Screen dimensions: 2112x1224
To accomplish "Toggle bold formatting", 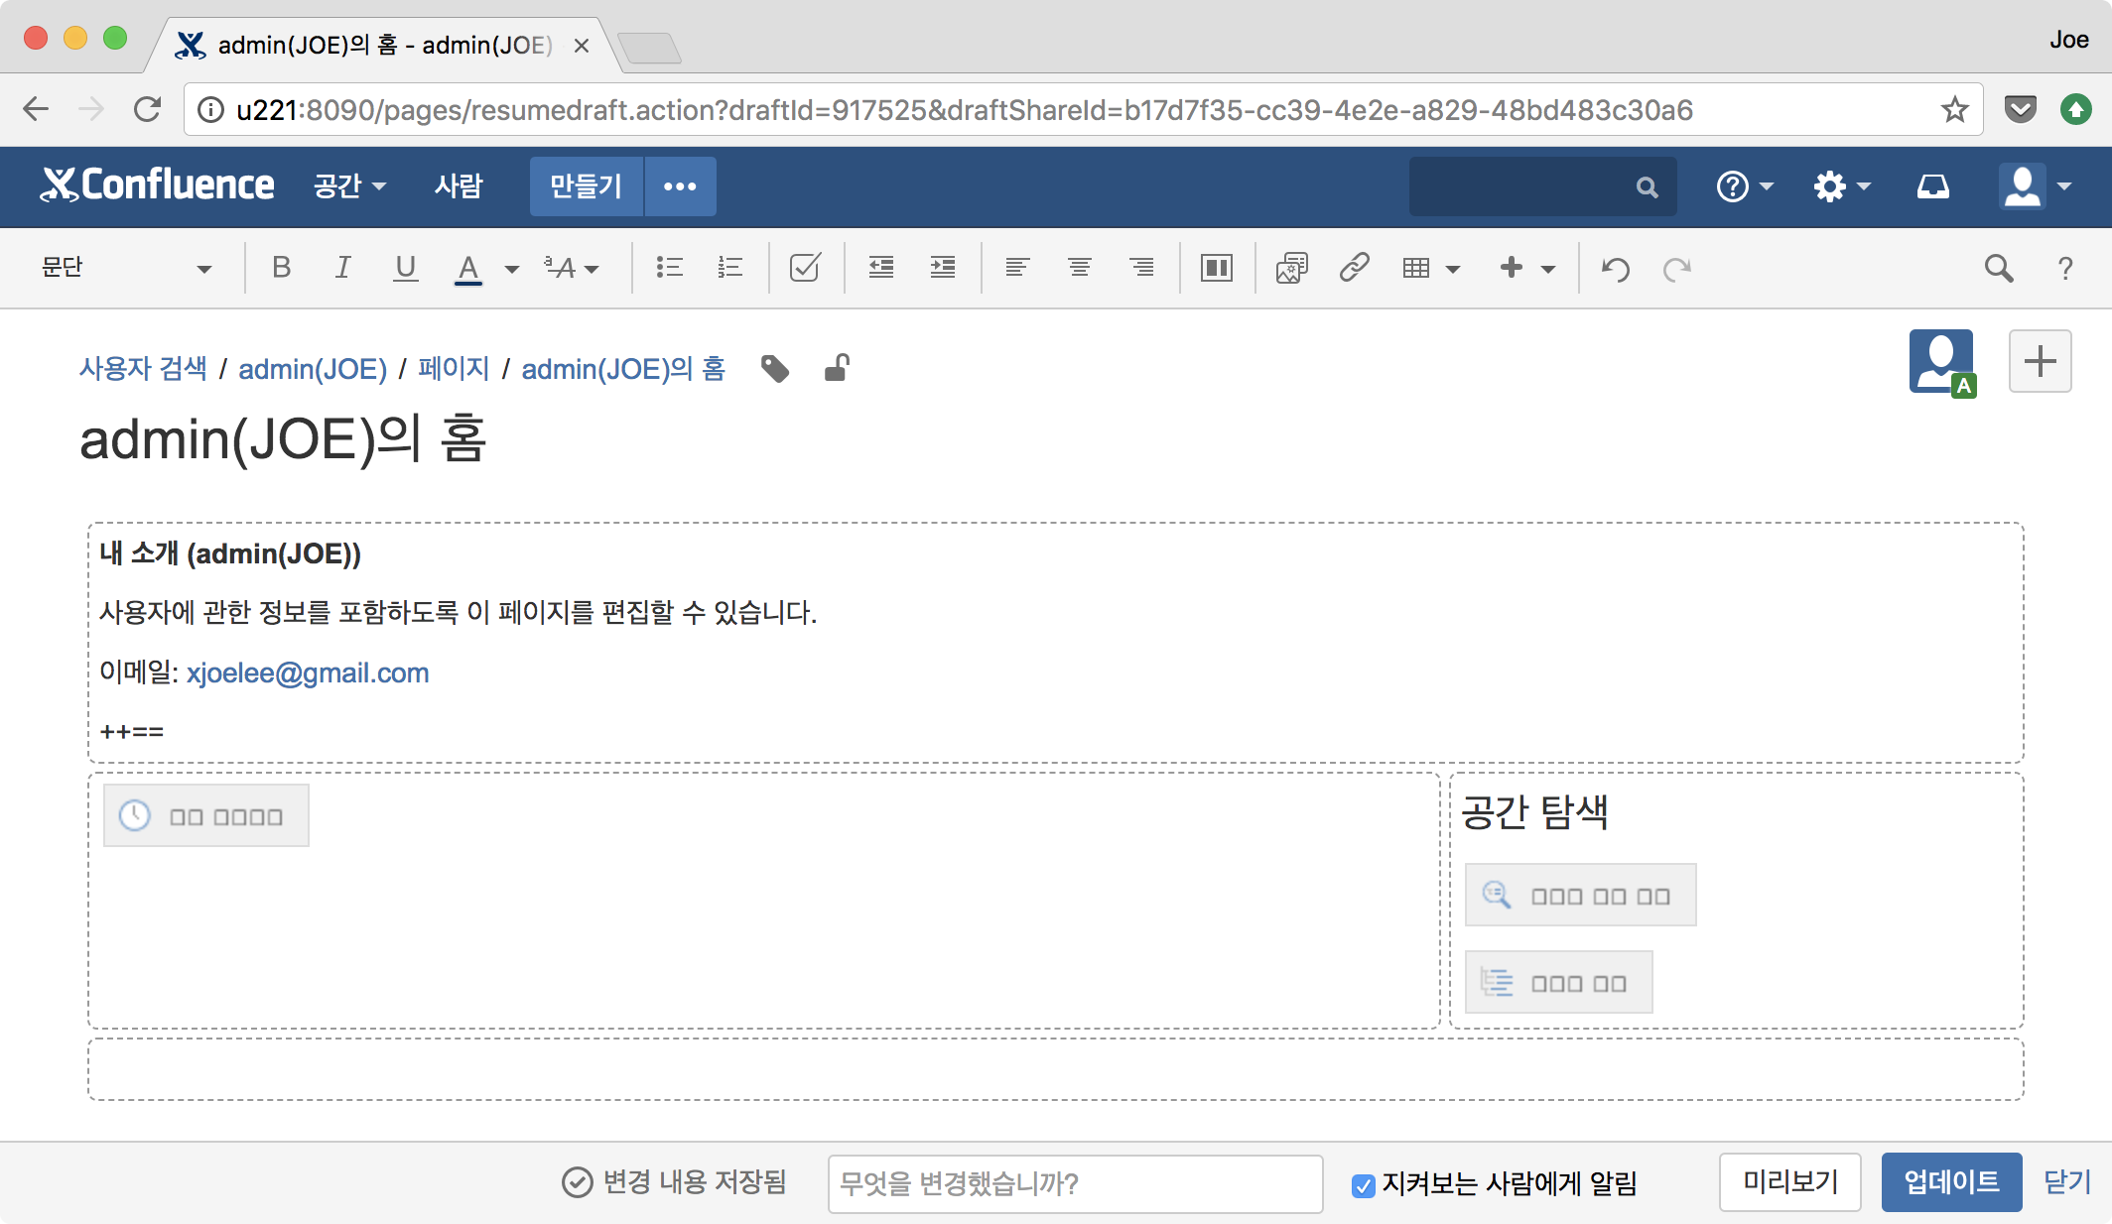I will tap(282, 268).
